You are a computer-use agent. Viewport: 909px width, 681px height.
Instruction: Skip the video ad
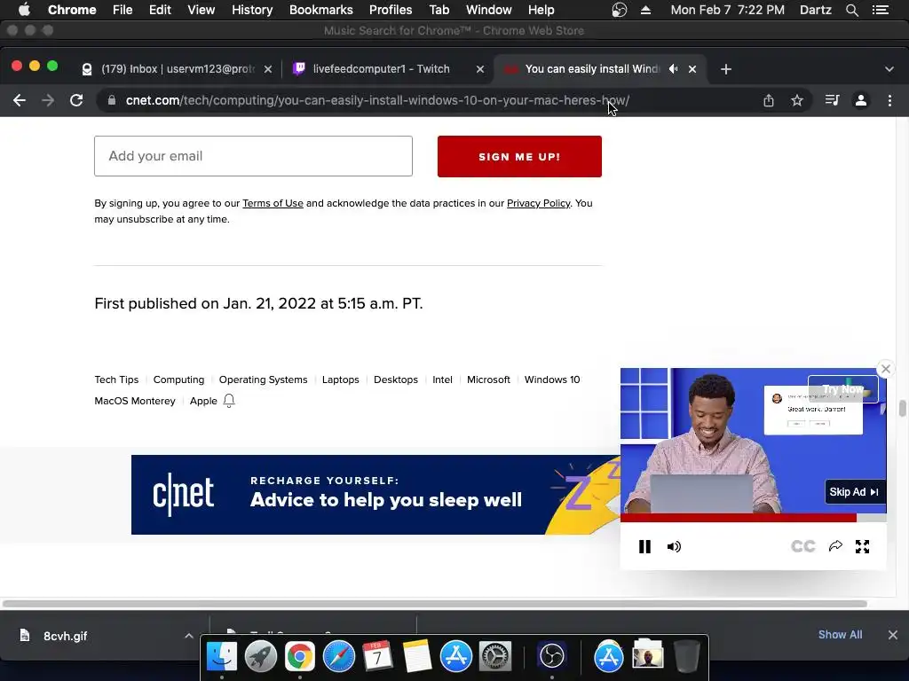tap(855, 491)
